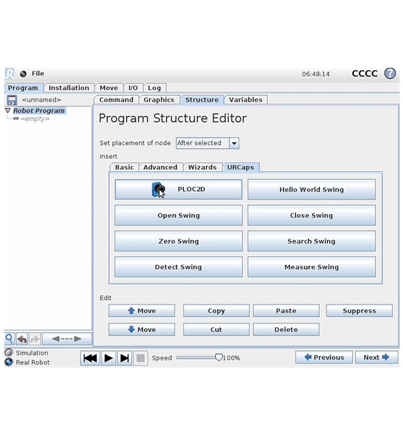Click the Move up arrow button
This screenshot has width=403, height=436.
pos(142,311)
